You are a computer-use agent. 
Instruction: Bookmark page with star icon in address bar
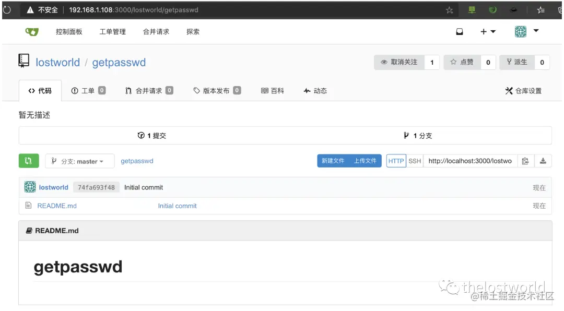449,10
